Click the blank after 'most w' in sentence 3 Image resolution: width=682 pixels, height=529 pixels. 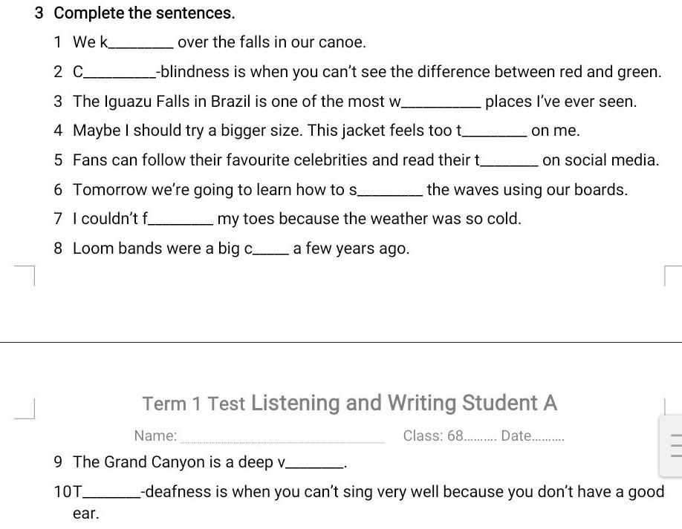441,102
